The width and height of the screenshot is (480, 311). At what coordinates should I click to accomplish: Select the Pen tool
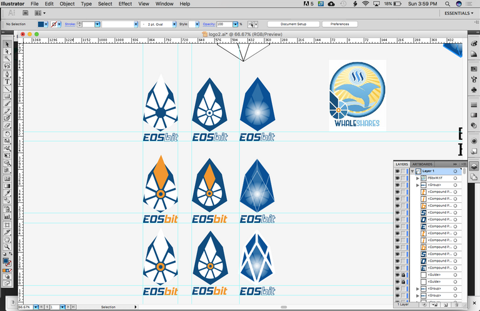click(x=7, y=74)
